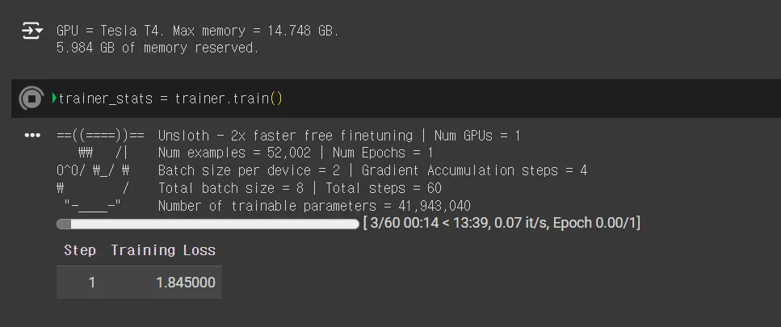781x327 pixels.
Task: Click the Unsloth ASCII sloth logo
Action: click(x=101, y=170)
